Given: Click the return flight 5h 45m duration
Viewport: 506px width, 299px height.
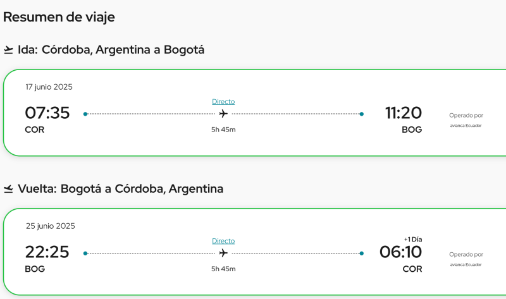Looking at the screenshot, I should tap(223, 269).
